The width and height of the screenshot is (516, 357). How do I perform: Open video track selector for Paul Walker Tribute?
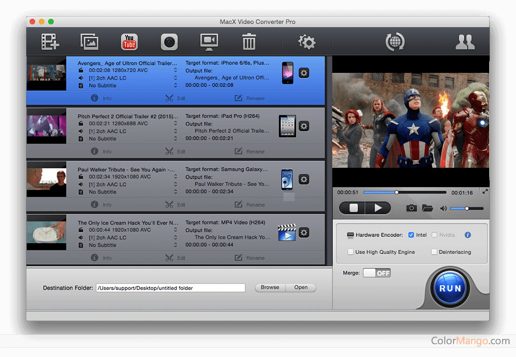[x=175, y=177]
